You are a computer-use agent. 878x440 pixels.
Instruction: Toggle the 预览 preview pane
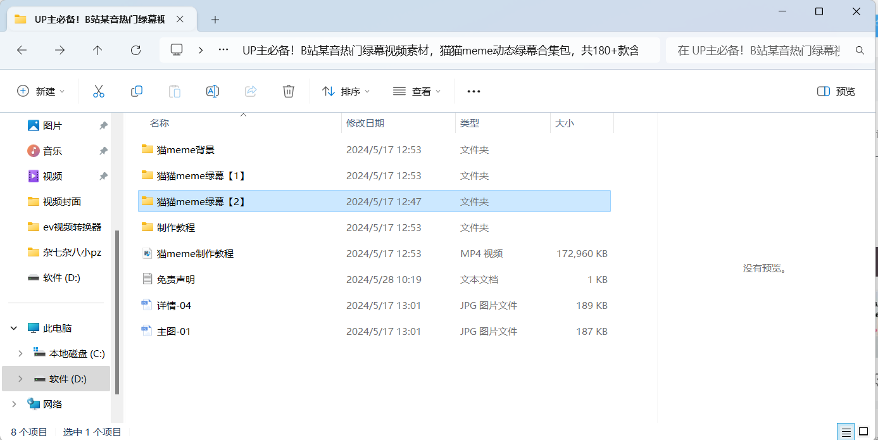(836, 91)
